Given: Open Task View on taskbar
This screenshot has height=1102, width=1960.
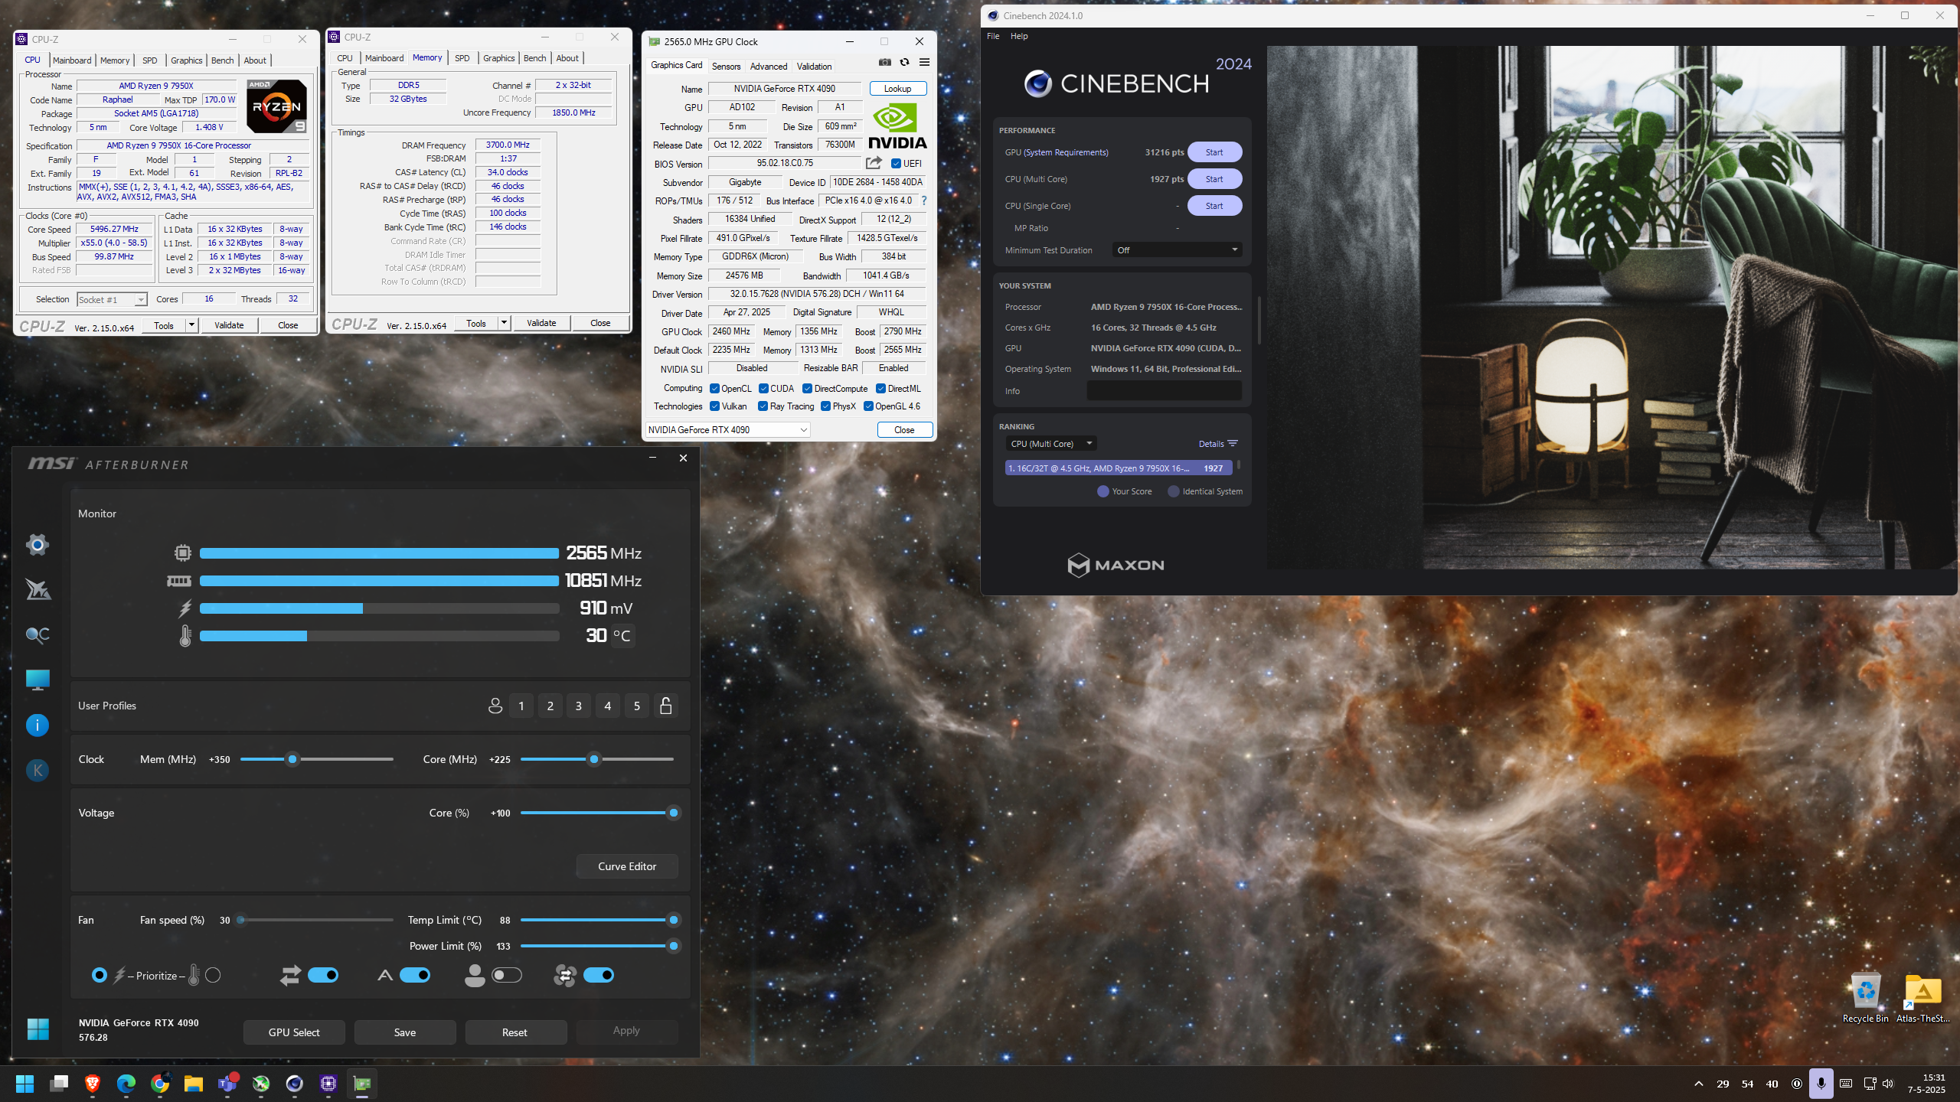Looking at the screenshot, I should tap(59, 1084).
